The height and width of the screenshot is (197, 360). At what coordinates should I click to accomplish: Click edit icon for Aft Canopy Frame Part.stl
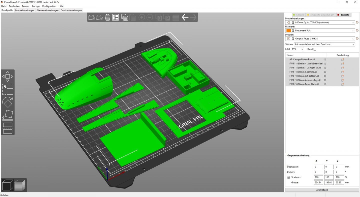[x=342, y=59]
